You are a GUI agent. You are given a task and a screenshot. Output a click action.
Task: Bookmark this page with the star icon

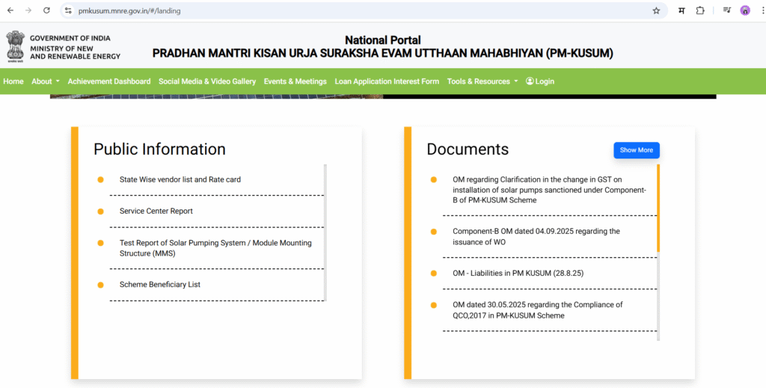(x=656, y=10)
